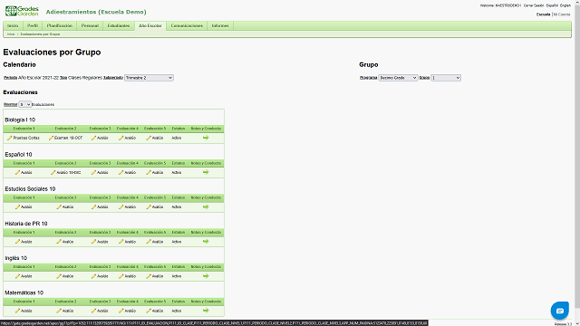The image size is (580, 326).
Task: Expand the Mostrar evaluations count dropdown
Action: click(25, 105)
